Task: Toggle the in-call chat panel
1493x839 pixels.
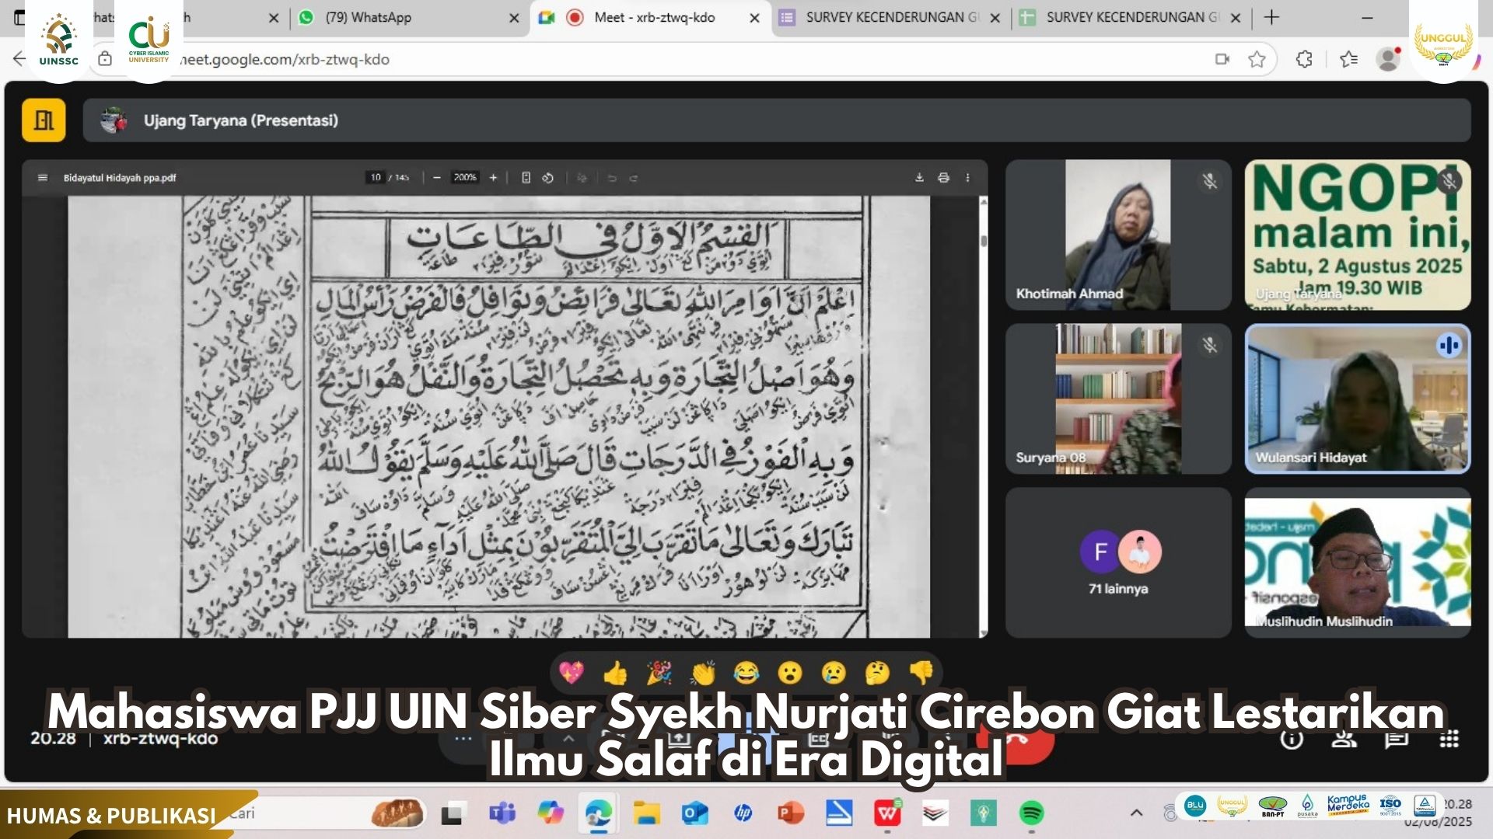Action: pyautogui.click(x=1397, y=739)
